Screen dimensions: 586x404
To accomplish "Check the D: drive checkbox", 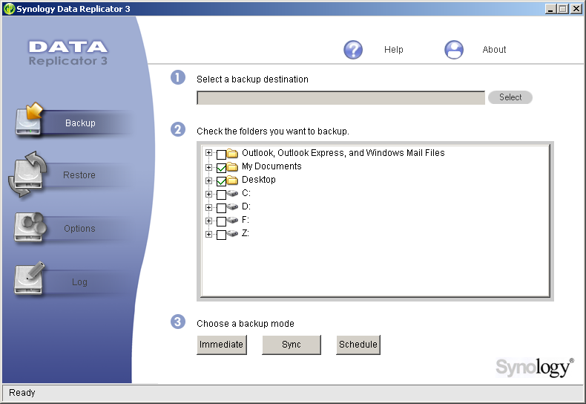I will (221, 208).
